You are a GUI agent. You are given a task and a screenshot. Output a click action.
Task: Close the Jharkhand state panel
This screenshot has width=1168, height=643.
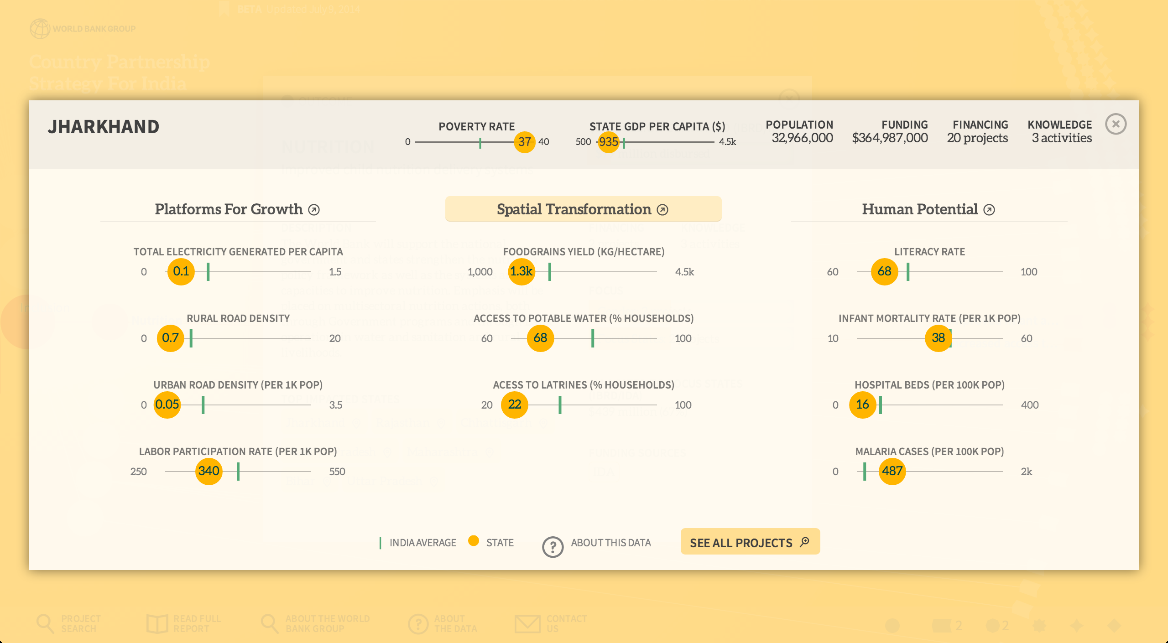point(1116,124)
